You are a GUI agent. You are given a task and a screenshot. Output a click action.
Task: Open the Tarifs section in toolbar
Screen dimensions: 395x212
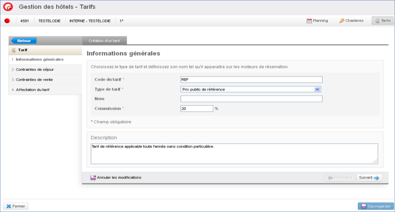(383, 21)
